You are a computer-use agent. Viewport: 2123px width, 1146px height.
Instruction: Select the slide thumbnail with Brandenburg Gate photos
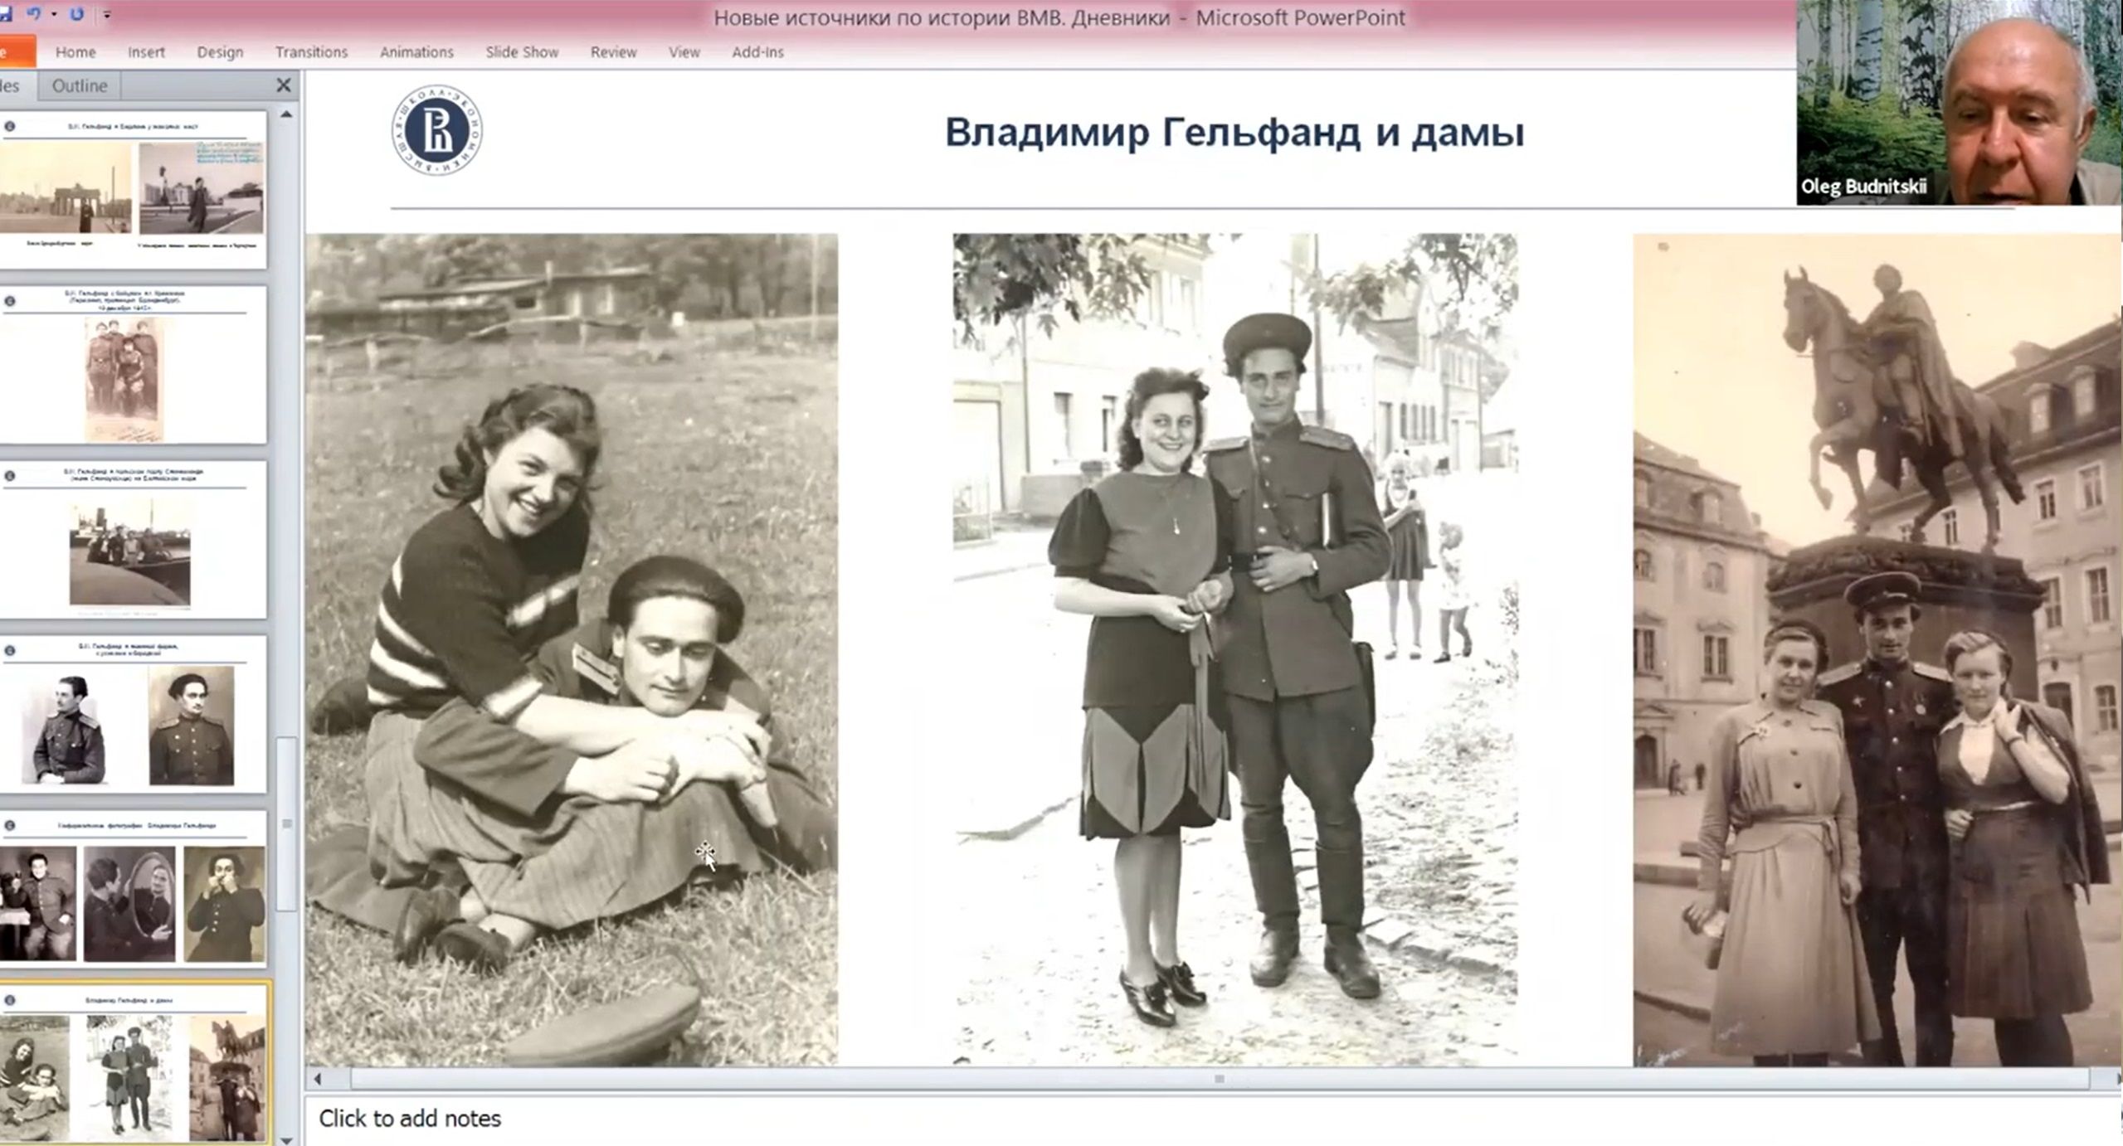[133, 189]
